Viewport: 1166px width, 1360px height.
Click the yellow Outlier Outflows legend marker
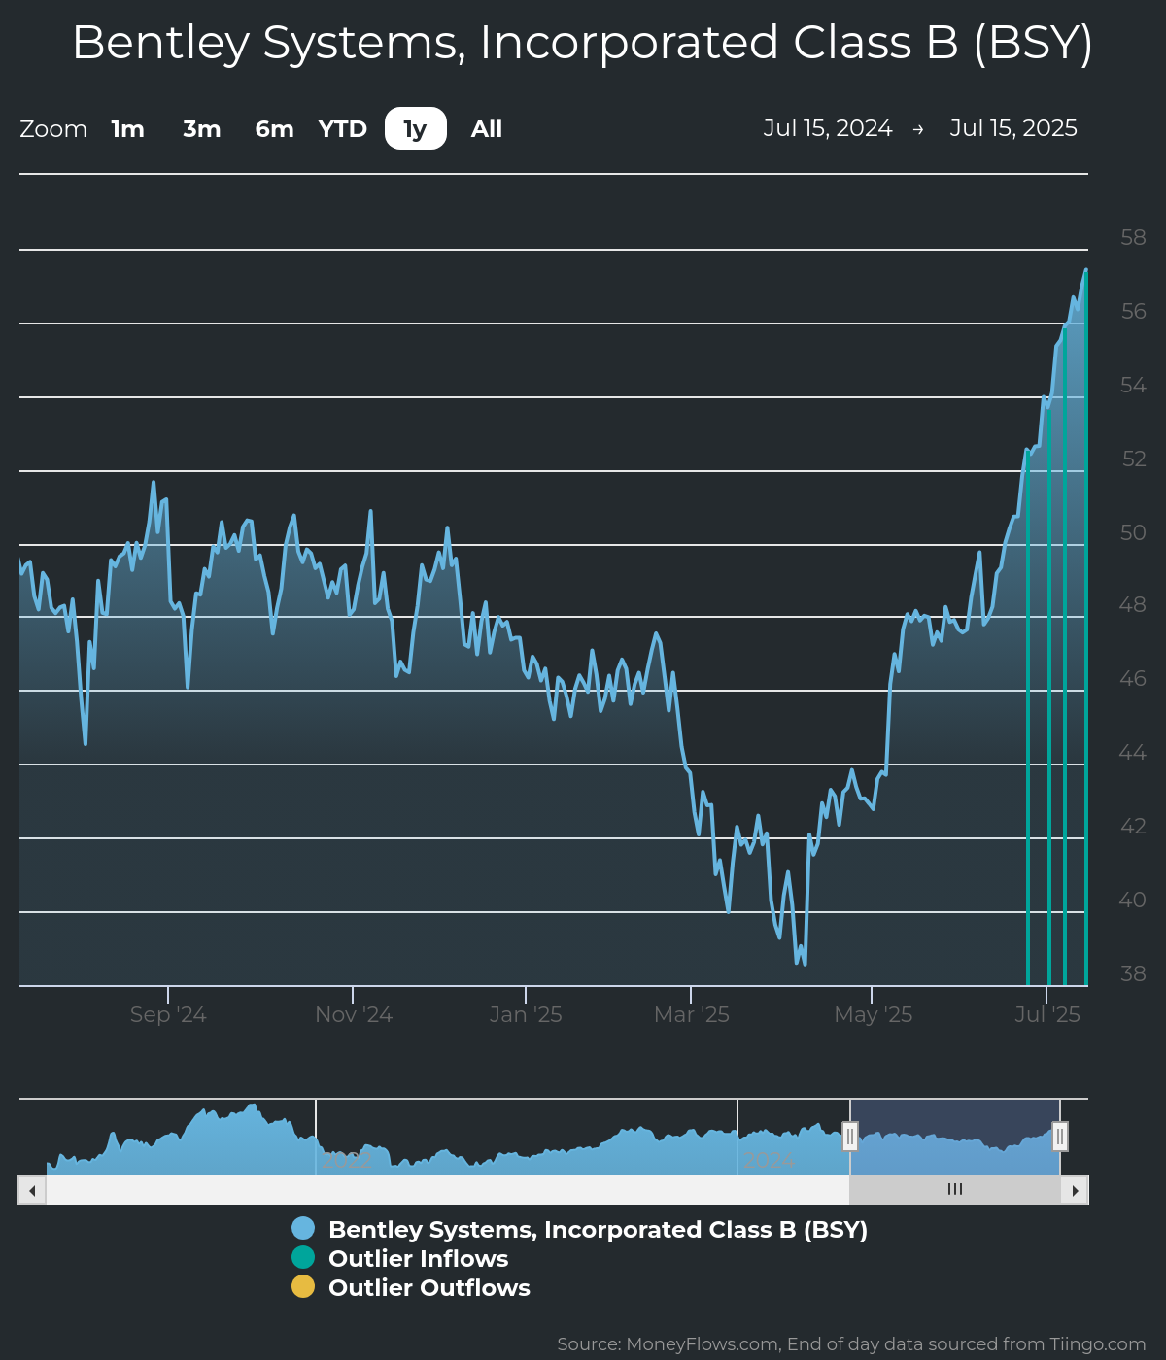(303, 1287)
